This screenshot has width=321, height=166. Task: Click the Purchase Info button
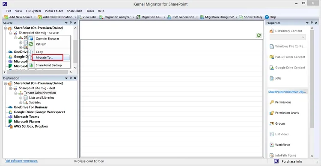(292, 161)
